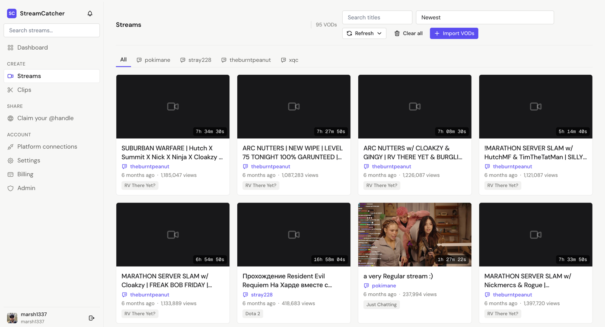
Task: Click the Twitch icon in the xqc tab
Action: (283, 60)
